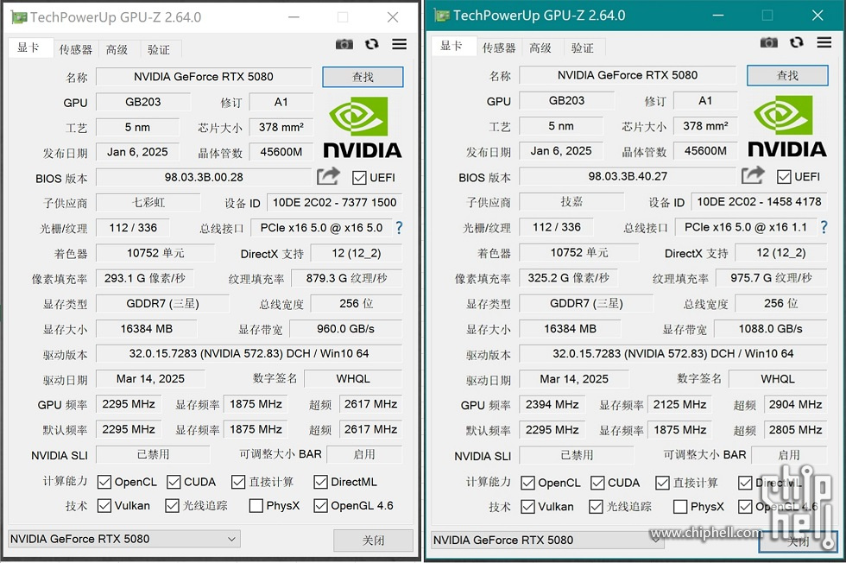Toggle 光线追踪 checkbox in left window
The image size is (846, 563).
coord(172,506)
